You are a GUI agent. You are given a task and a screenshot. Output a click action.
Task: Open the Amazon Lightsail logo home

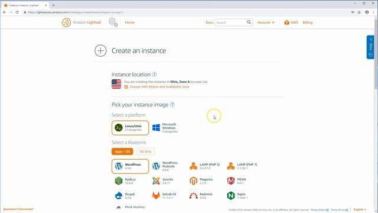81,22
